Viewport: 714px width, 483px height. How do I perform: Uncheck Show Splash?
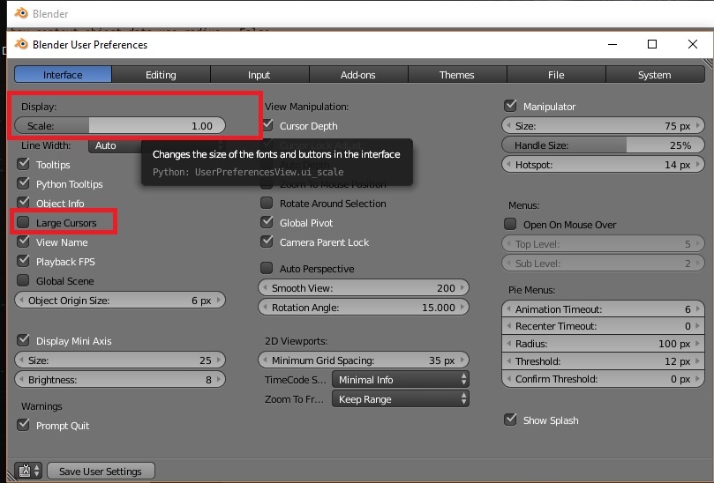point(510,420)
